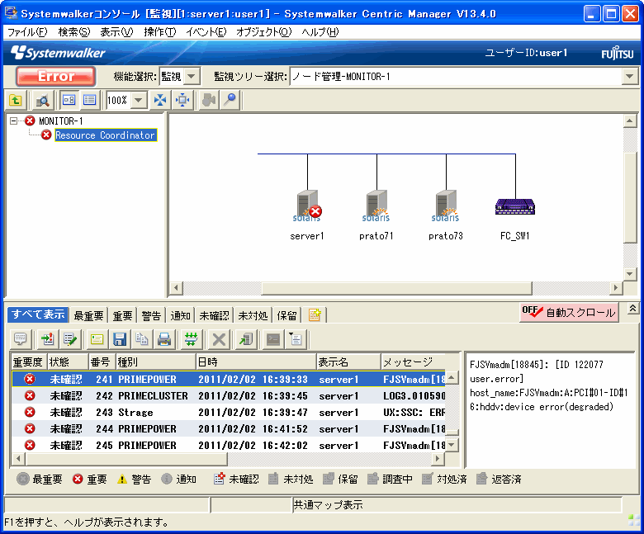Screen dimensions: 644x534
Task: Select the FC_SW1 switch icon
Action: (x=515, y=206)
